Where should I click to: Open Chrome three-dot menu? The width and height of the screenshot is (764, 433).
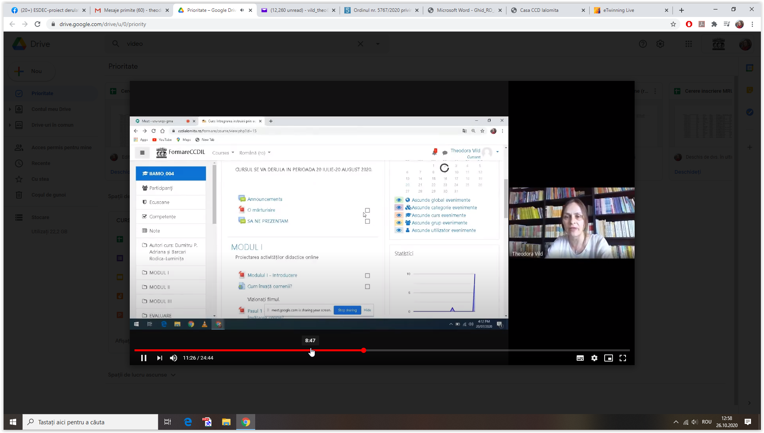pos(752,24)
